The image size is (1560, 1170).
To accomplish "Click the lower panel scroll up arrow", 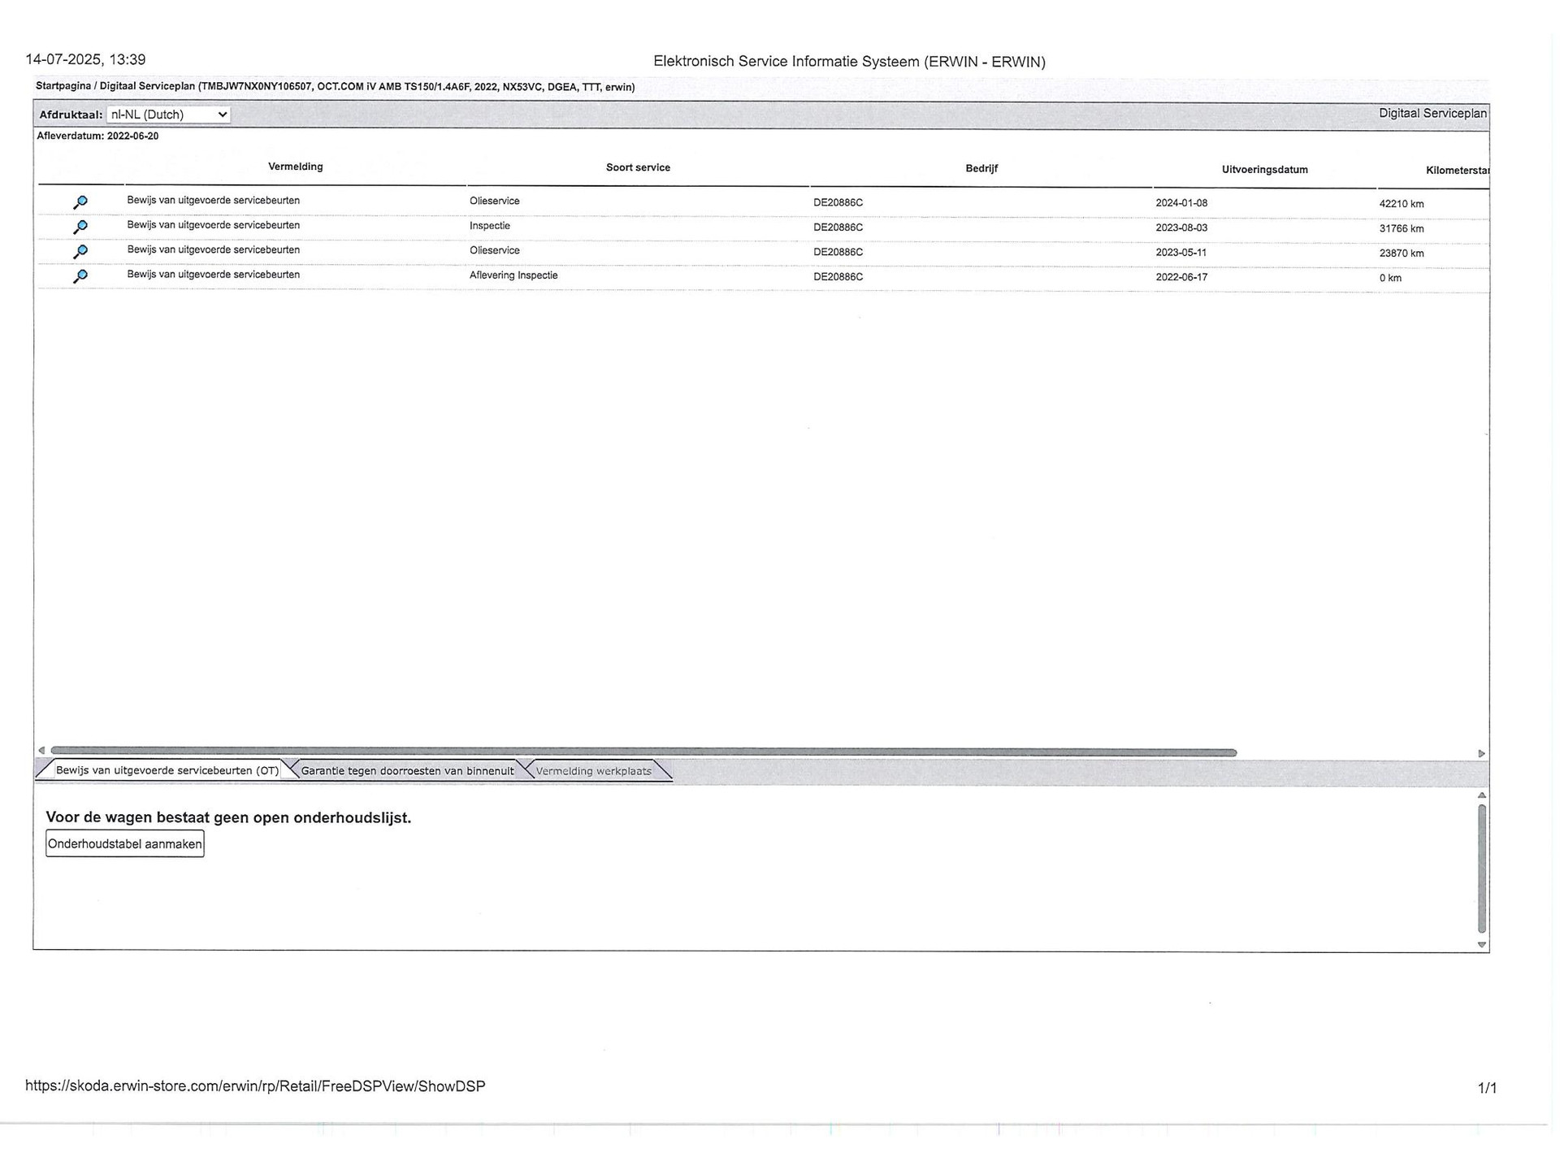I will click(x=1482, y=795).
